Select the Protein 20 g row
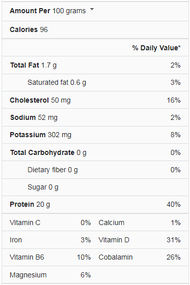 point(95,205)
